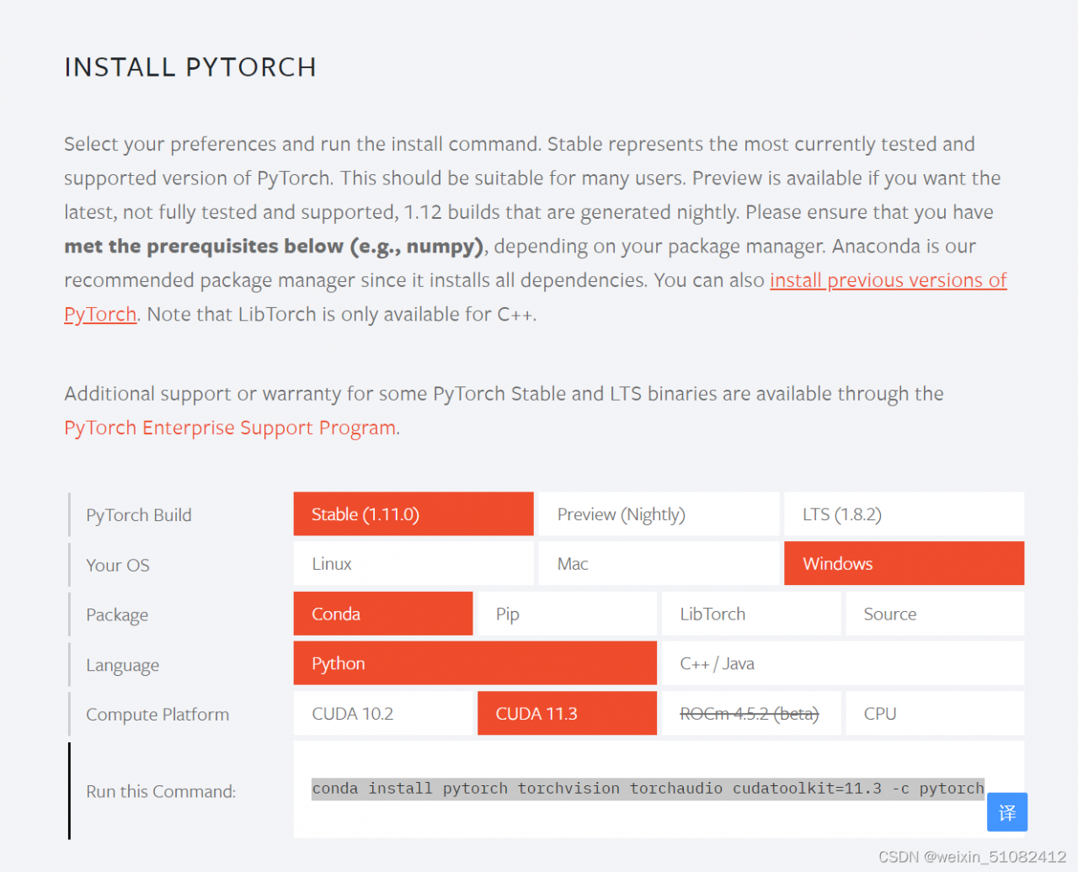Select CPU compute platform
The image size is (1078, 872).
(934, 714)
